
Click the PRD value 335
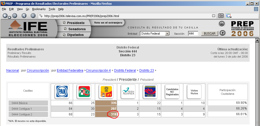tap(114, 103)
